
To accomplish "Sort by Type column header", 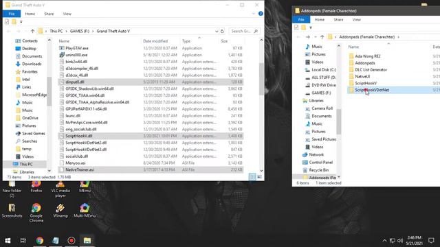I will coord(186,41).
